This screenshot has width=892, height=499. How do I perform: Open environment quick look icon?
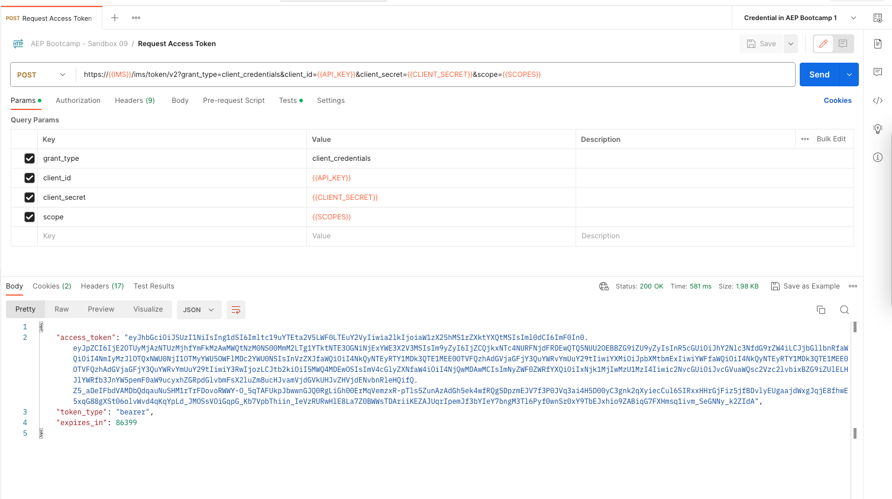tap(878, 18)
